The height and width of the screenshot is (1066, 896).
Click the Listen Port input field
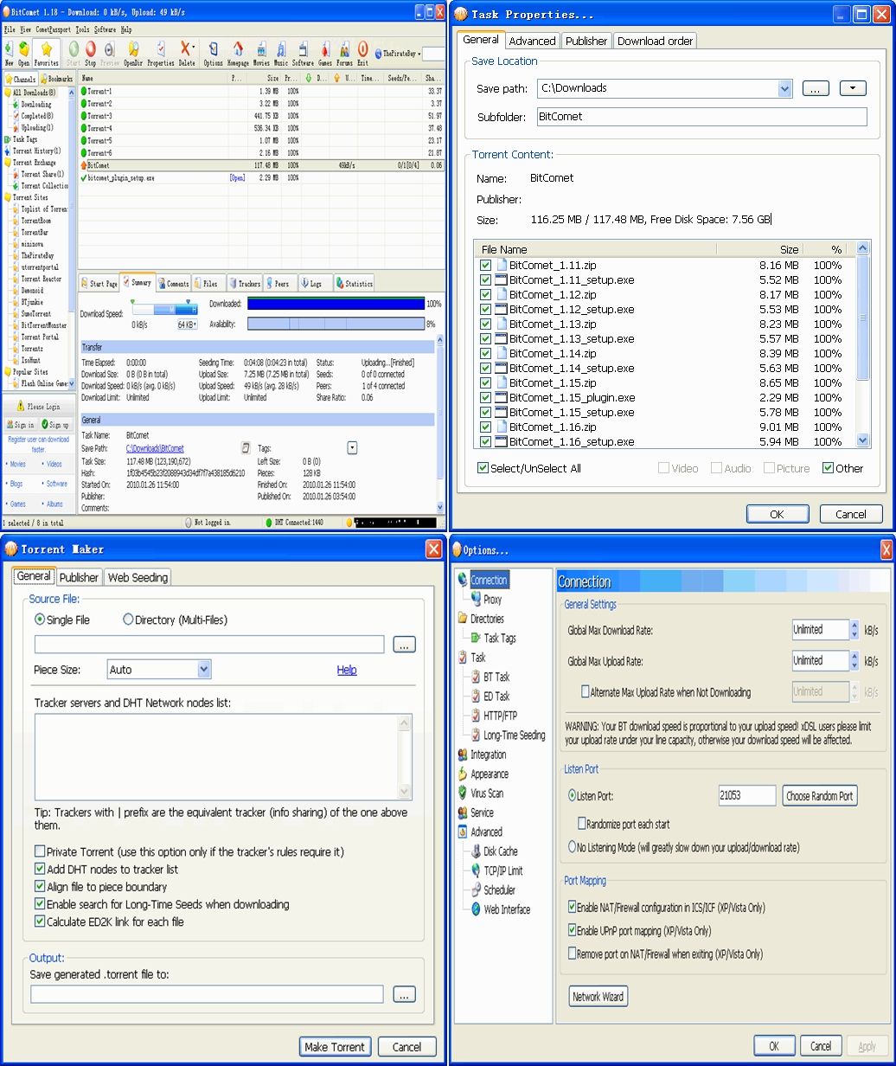746,796
